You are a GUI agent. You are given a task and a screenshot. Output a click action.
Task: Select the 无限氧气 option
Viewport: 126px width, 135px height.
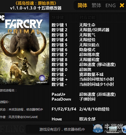point(87,35)
